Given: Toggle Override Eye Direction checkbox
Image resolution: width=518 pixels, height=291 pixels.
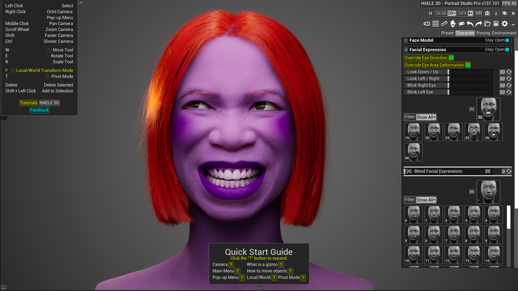Looking at the screenshot, I should (x=451, y=58).
